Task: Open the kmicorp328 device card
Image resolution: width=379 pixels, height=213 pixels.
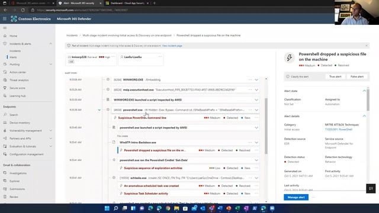Action: tap(91, 59)
